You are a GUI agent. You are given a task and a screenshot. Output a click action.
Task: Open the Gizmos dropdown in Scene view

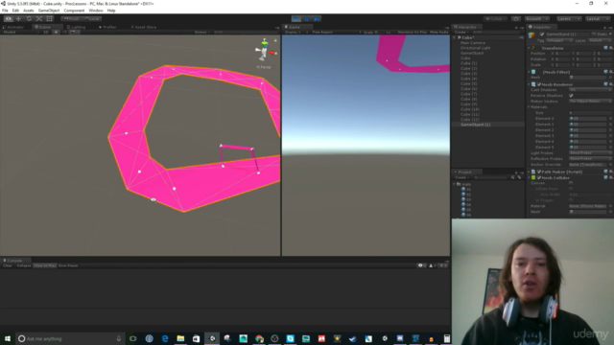[202, 32]
